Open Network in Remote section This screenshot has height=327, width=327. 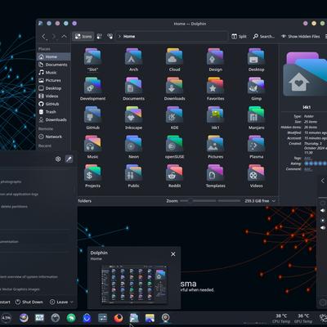pos(54,137)
